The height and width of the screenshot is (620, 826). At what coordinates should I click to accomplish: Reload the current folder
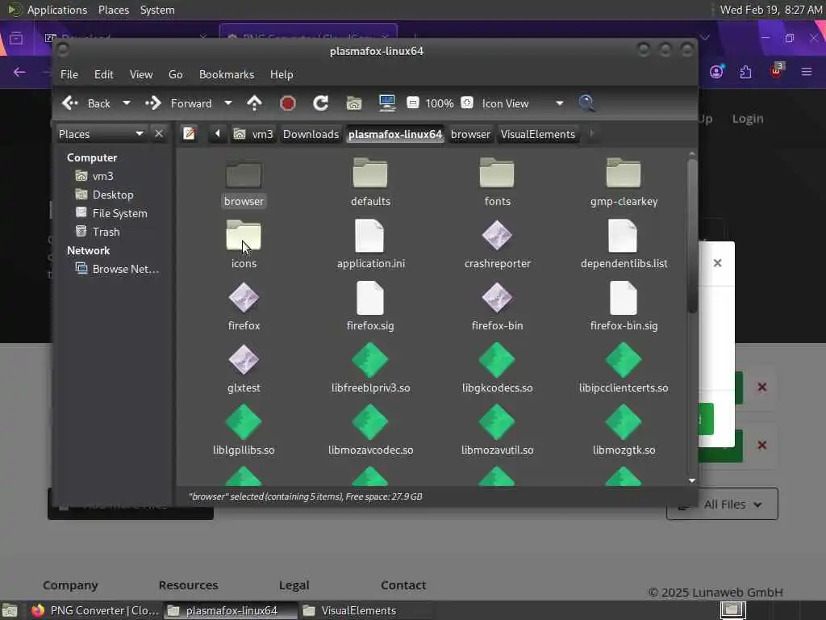(320, 103)
